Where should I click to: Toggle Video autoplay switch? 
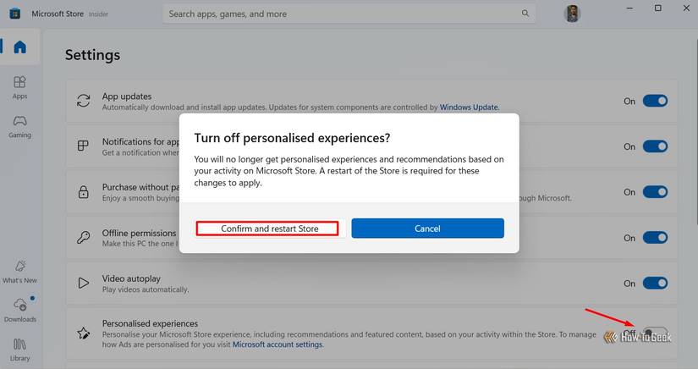(655, 283)
